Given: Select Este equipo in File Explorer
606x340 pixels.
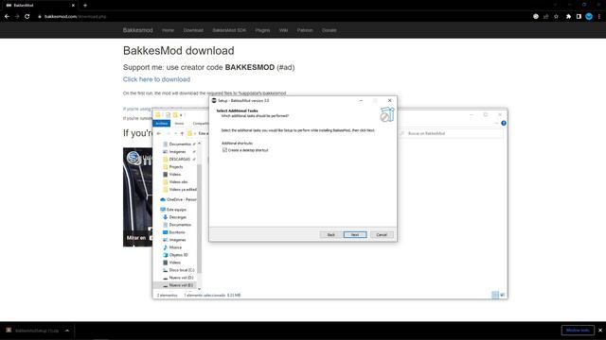Looking at the screenshot, I should tap(176, 210).
